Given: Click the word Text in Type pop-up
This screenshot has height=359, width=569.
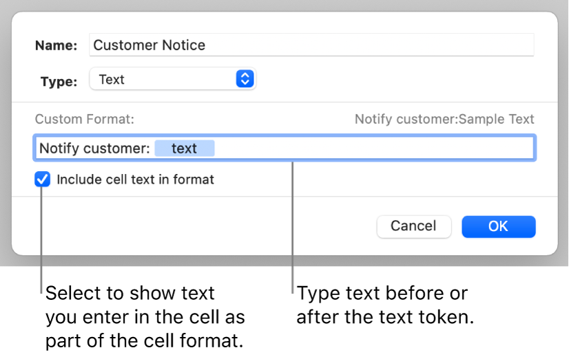Looking at the screenshot, I should pyautogui.click(x=112, y=79).
